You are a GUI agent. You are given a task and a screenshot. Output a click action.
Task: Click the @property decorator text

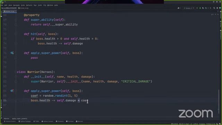32,15
